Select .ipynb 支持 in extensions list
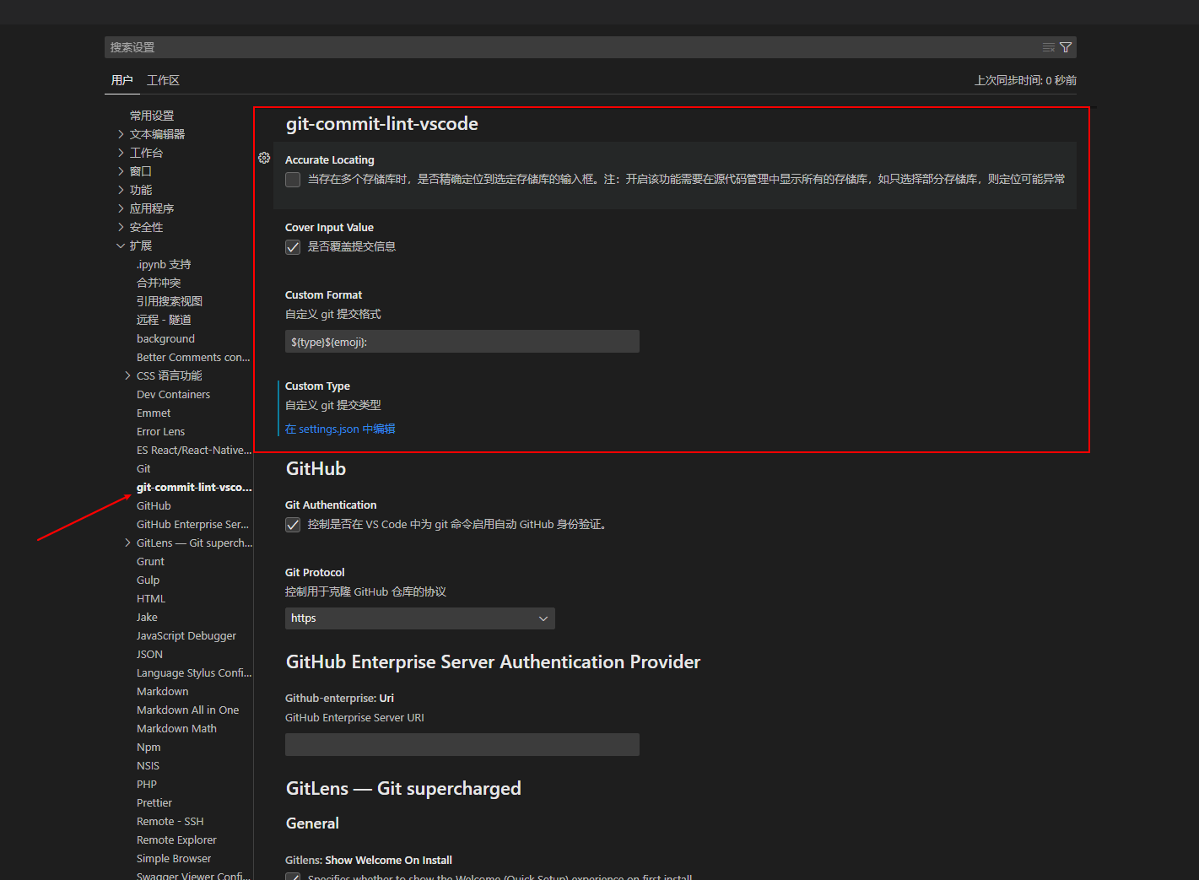This screenshot has width=1199, height=880. coord(164,264)
